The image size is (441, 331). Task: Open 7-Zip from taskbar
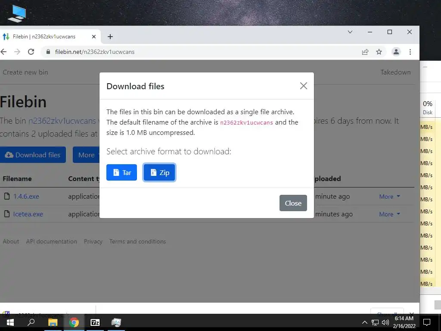(95, 322)
